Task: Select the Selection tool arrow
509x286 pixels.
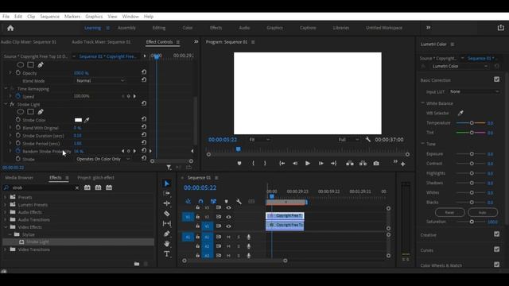Action: (x=166, y=184)
